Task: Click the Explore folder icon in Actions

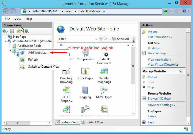Action: point(144,32)
